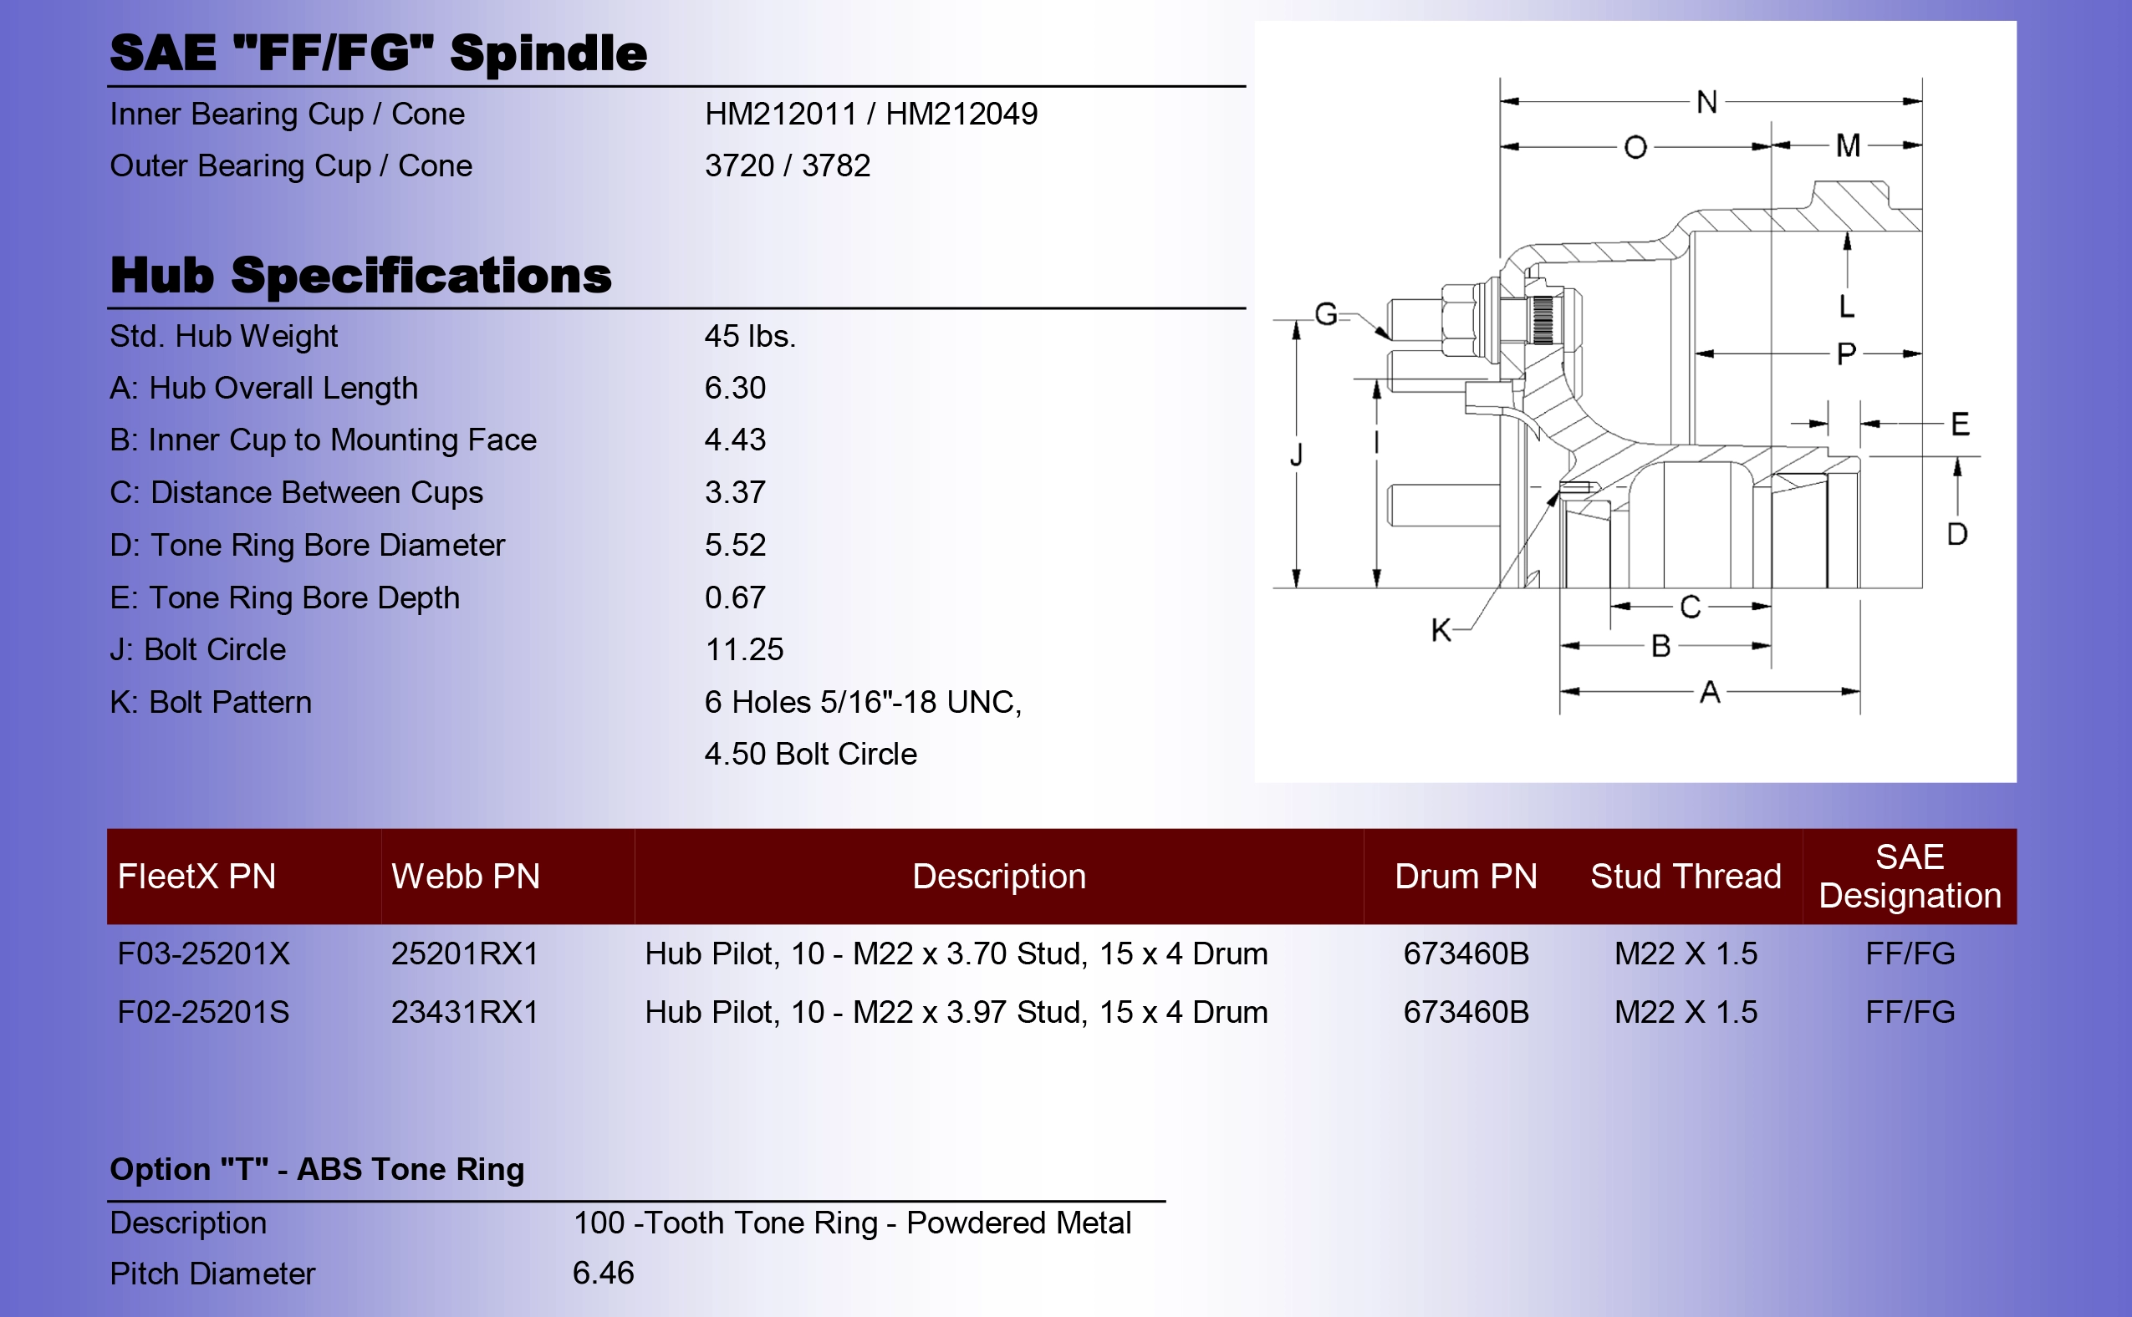
Task: Select the Description column header
Action: [x=998, y=877]
